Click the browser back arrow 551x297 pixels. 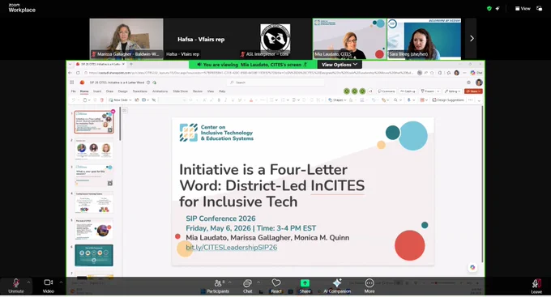click(x=70, y=73)
